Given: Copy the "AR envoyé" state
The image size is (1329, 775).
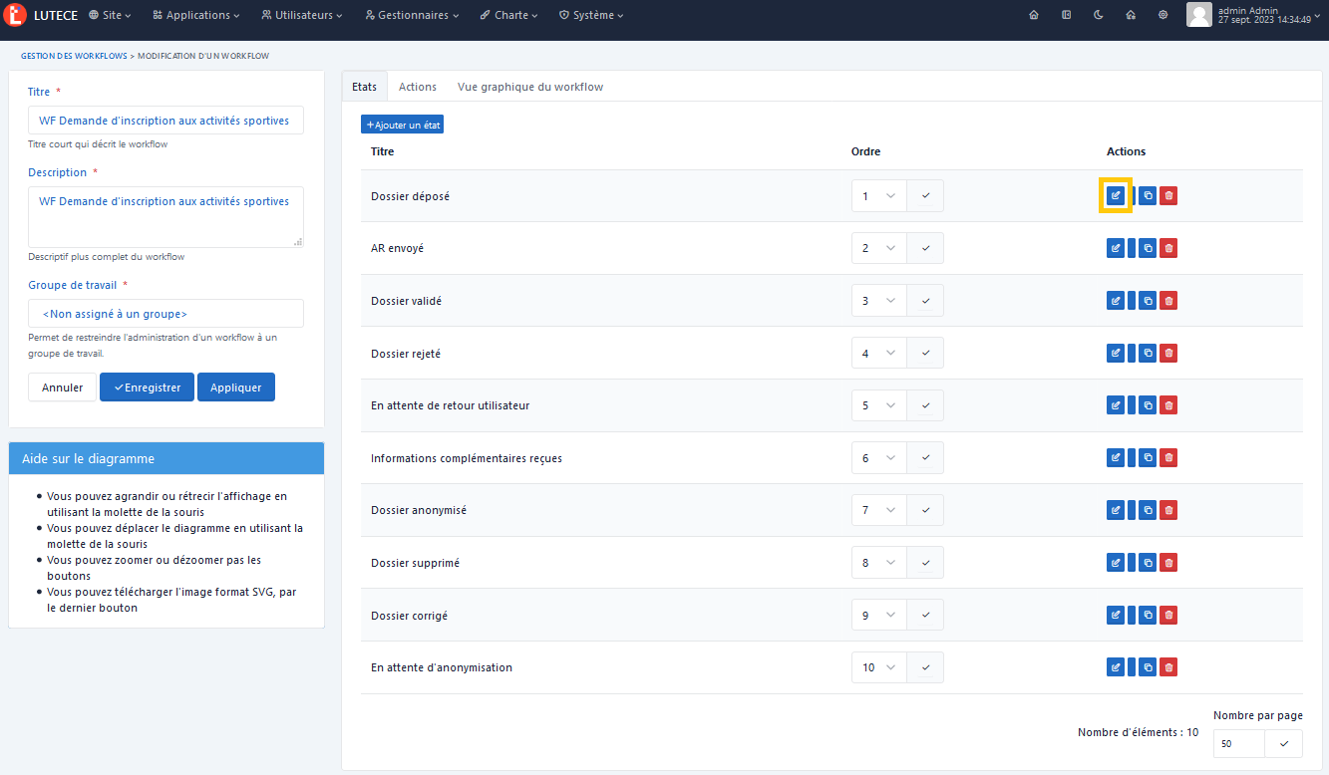Looking at the screenshot, I should pos(1148,248).
